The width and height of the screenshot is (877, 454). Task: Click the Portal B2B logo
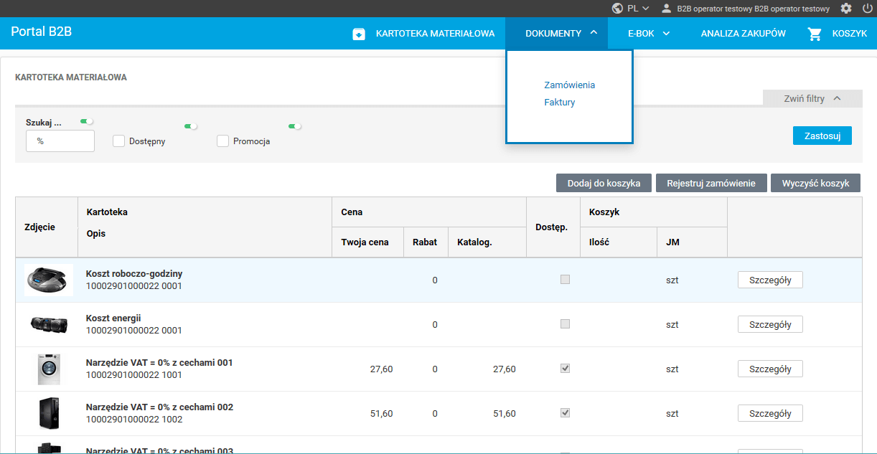click(x=42, y=32)
